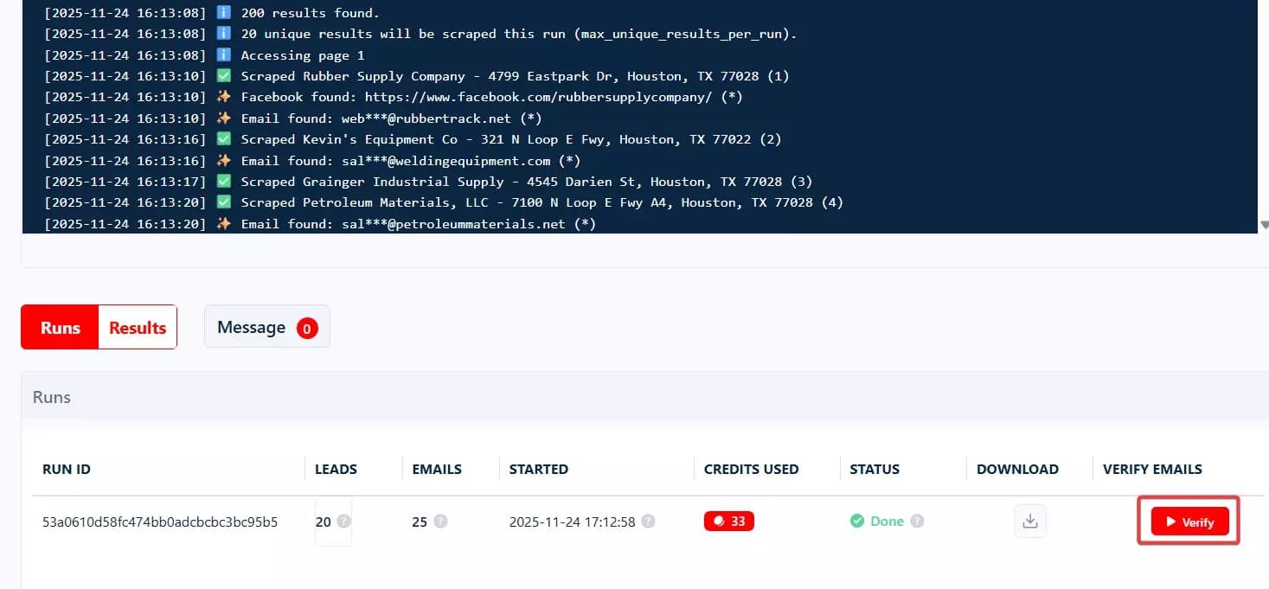Click the red Message count badge

306,328
